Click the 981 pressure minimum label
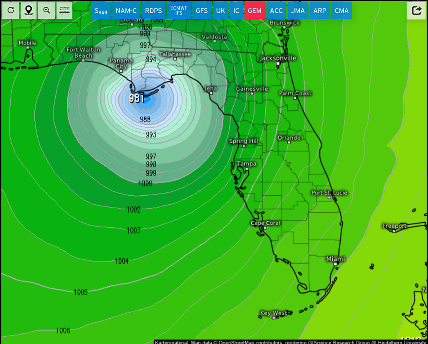 (137, 98)
